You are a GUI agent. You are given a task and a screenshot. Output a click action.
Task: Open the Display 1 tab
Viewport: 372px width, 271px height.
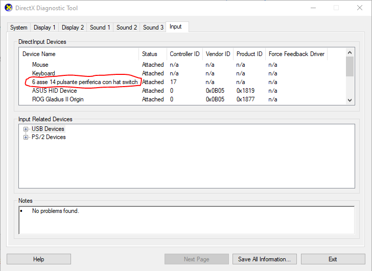(44, 28)
